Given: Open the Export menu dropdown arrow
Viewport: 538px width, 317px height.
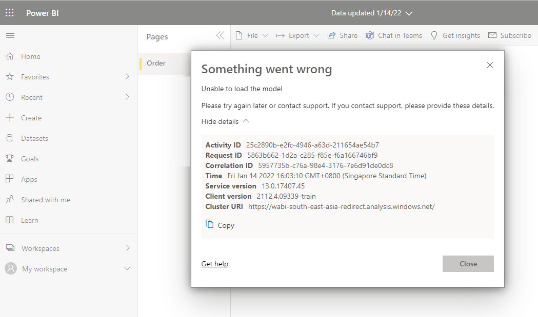Looking at the screenshot, I should (316, 35).
